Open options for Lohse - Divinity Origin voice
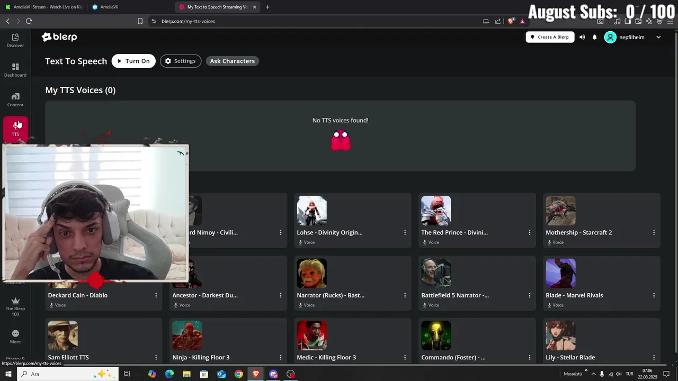The width and height of the screenshot is (678, 381). [x=405, y=232]
